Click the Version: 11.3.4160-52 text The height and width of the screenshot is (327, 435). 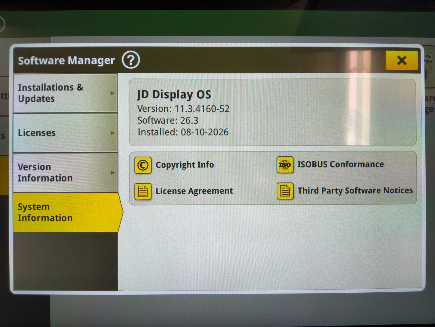click(x=183, y=109)
